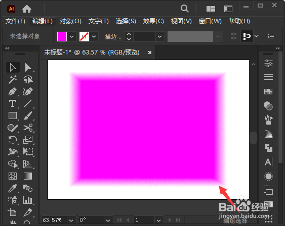The height and width of the screenshot is (226, 285).
Task: Select the Artboard tool
Action: pyautogui.click(x=13, y=212)
